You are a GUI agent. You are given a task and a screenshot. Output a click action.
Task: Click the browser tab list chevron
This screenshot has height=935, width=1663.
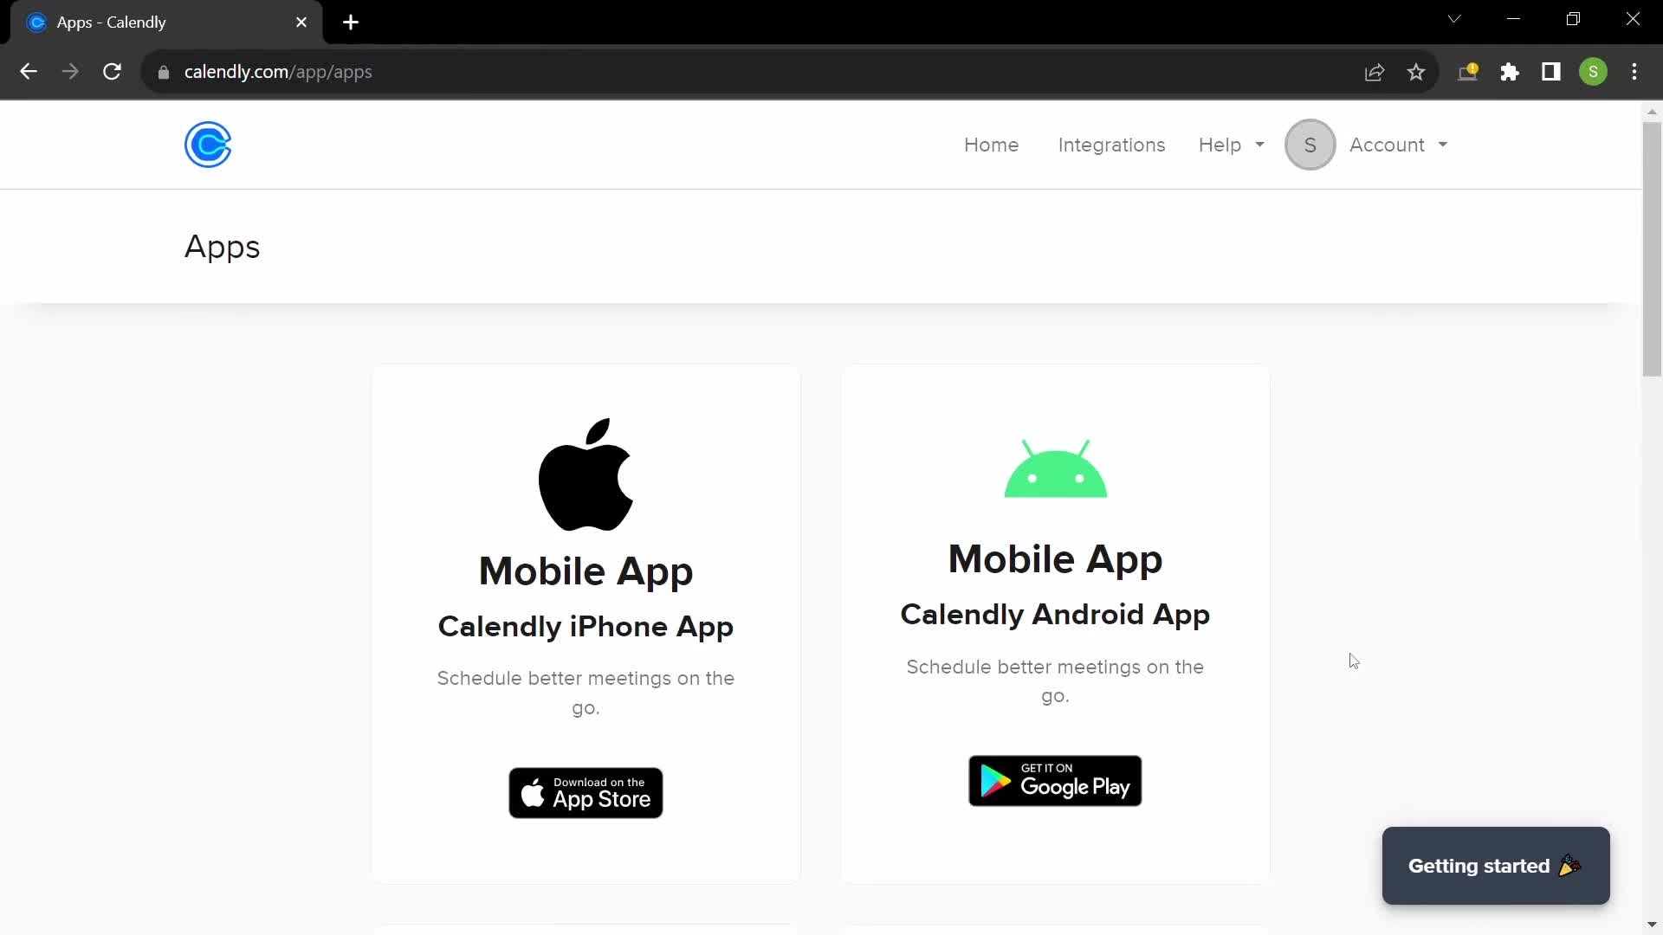click(x=1455, y=21)
